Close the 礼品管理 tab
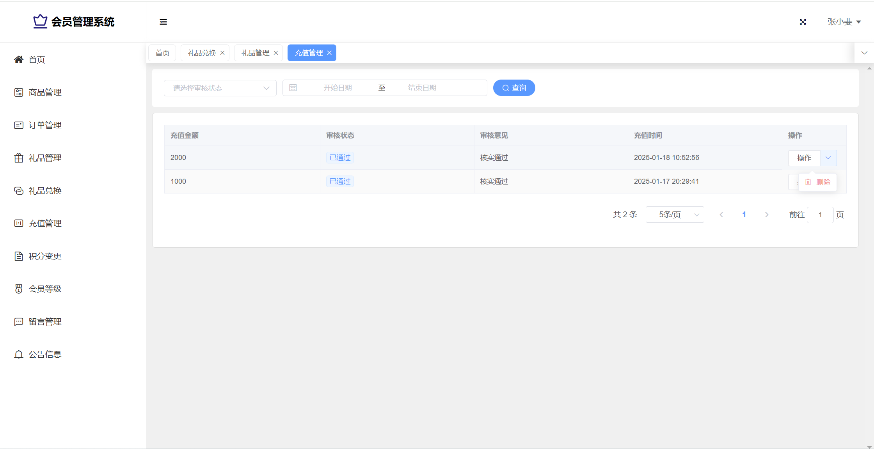Screen dimensions: 874x449 [276, 53]
